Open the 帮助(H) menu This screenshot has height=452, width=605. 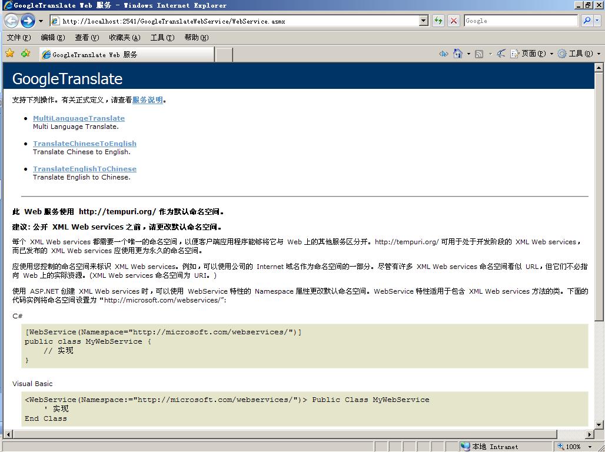click(x=196, y=38)
